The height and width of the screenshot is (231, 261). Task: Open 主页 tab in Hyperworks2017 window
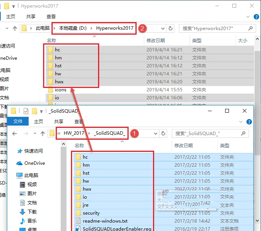(11, 17)
